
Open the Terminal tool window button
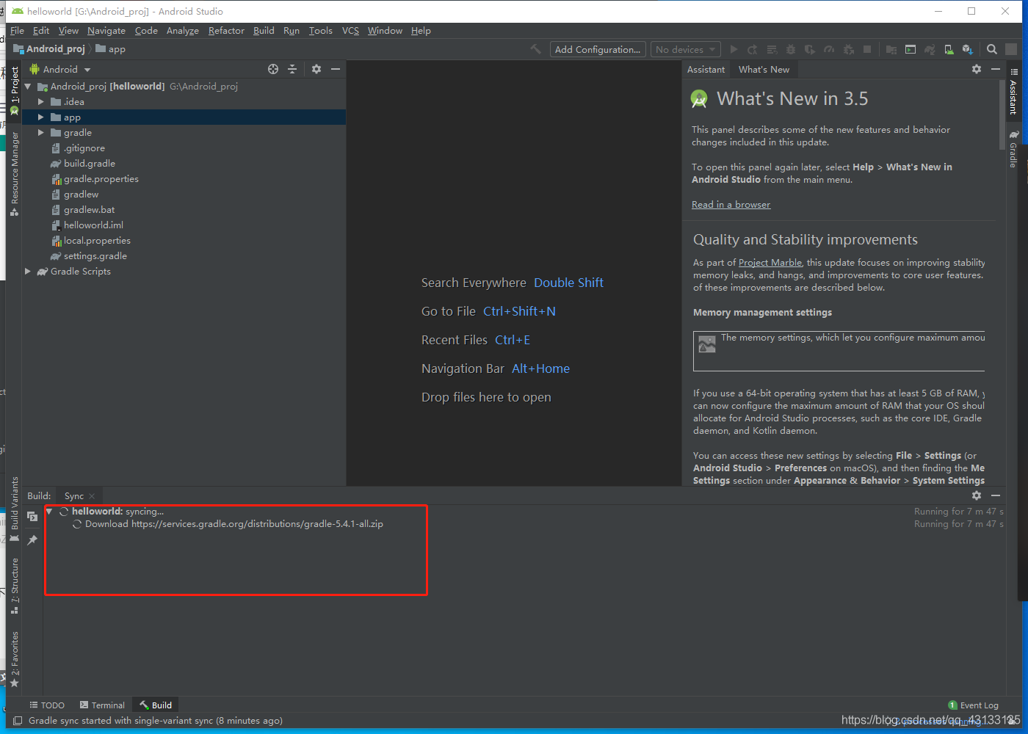(x=102, y=705)
